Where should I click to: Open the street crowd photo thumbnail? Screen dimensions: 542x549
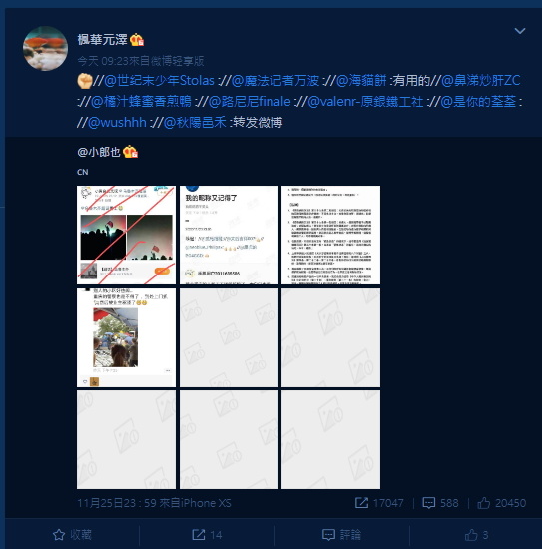coord(126,337)
